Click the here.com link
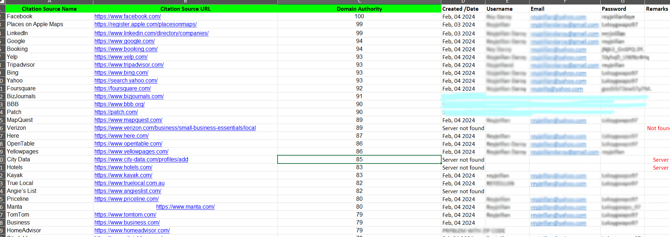 (121, 136)
